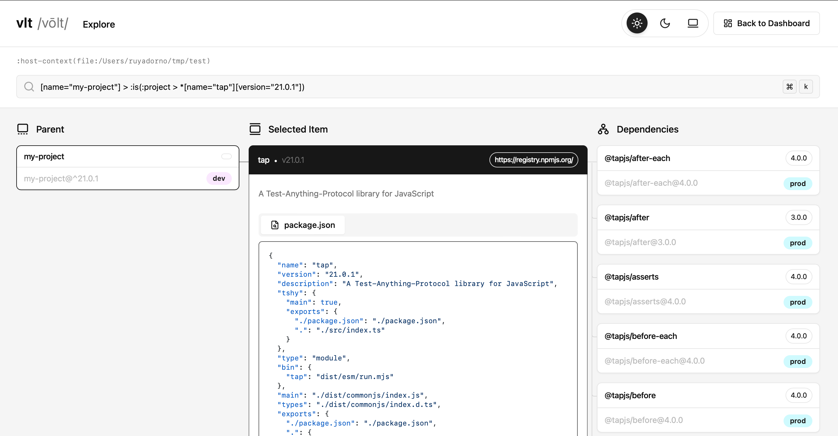Viewport: 838px width, 436px height.
Task: Select the package.json tab
Action: click(x=303, y=225)
